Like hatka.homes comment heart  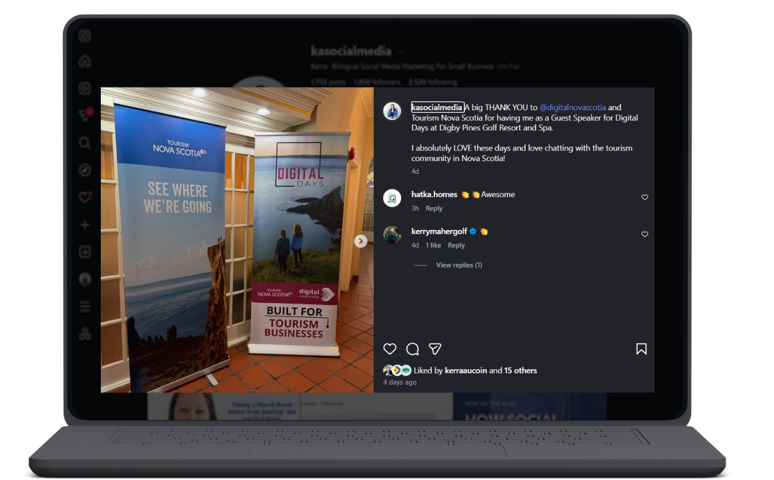645,197
